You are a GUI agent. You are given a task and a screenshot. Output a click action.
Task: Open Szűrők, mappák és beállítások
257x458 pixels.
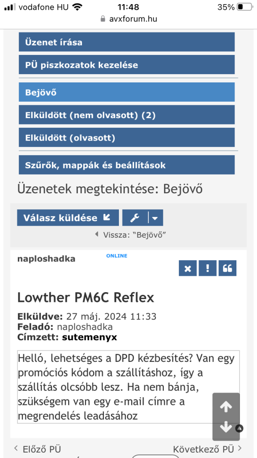coord(127,165)
